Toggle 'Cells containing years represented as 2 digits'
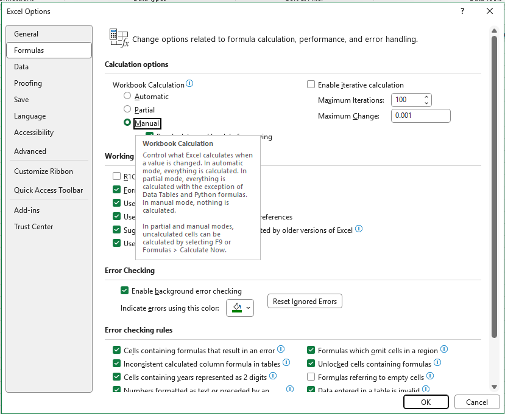The width and height of the screenshot is (505, 414). point(116,377)
